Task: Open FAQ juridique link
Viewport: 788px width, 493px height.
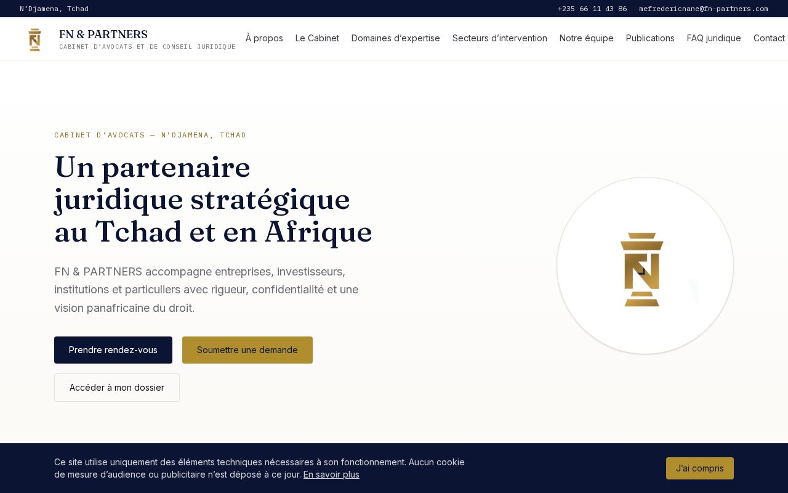Action: click(714, 38)
